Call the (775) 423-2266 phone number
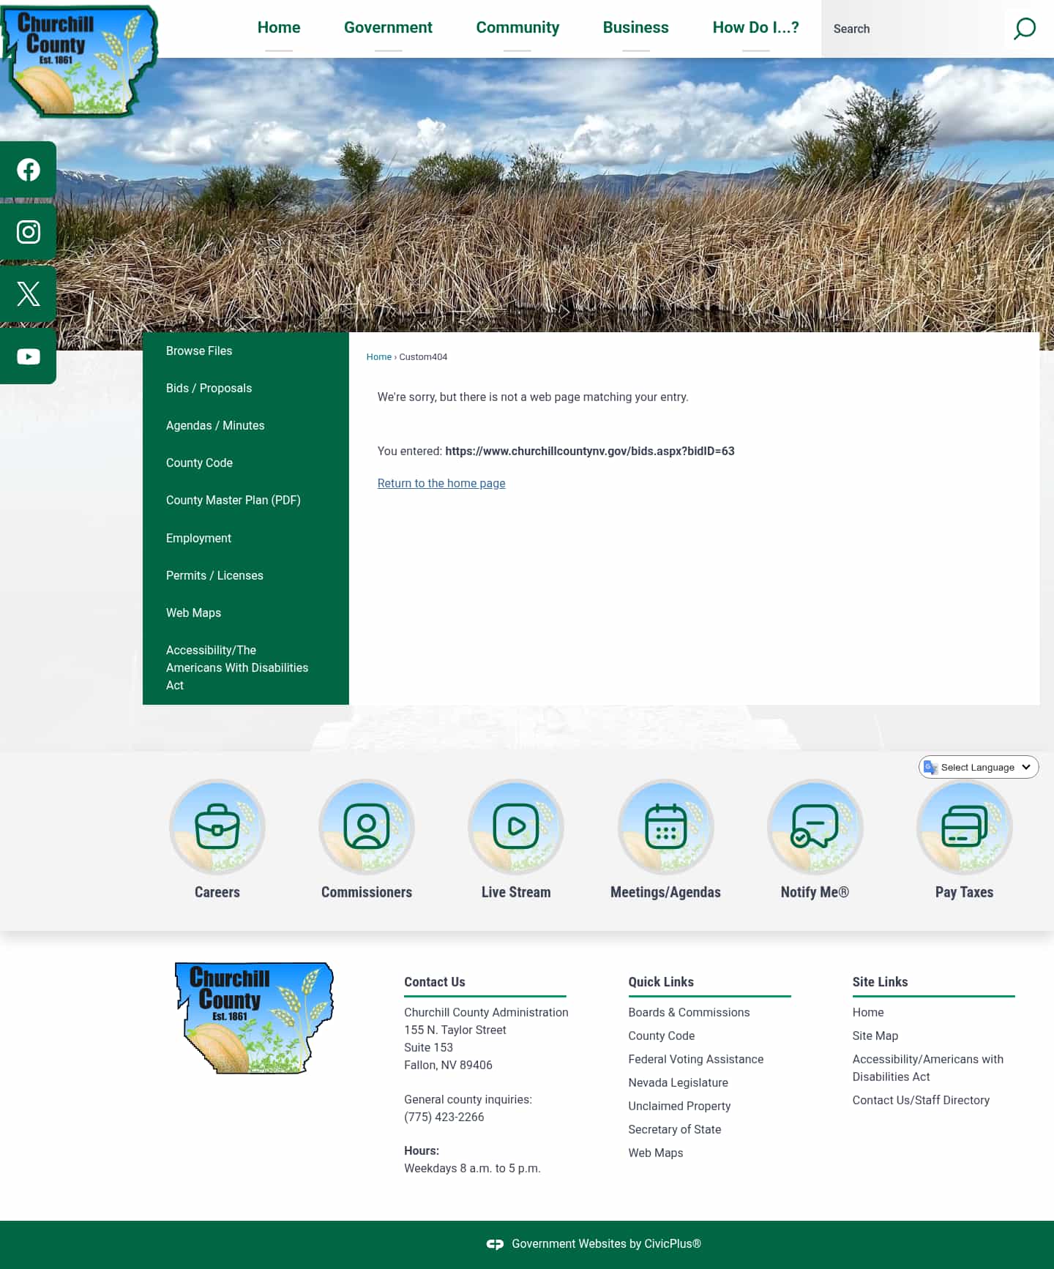This screenshot has height=1269, width=1054. [444, 1118]
